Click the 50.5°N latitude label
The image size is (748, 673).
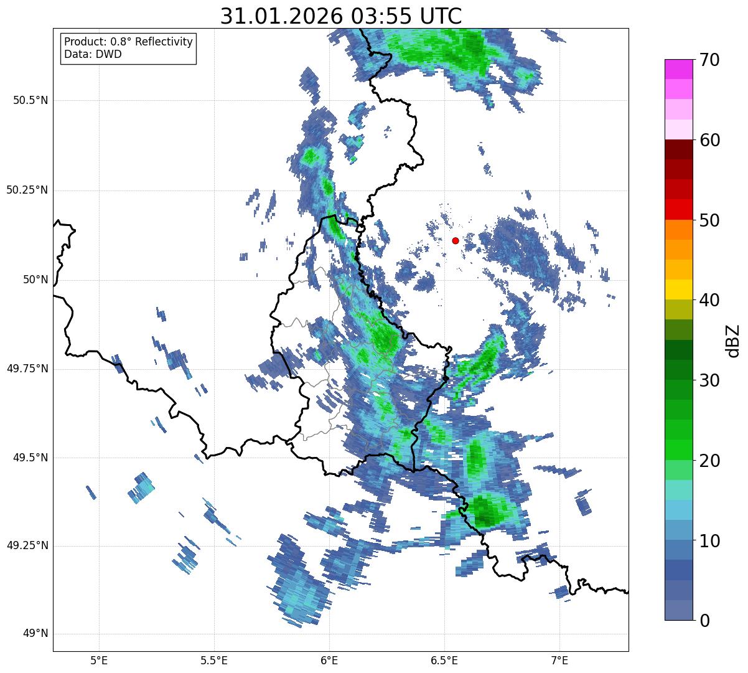pyautogui.click(x=30, y=100)
